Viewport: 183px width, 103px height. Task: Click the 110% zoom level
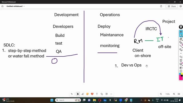pyautogui.click(x=168, y=94)
